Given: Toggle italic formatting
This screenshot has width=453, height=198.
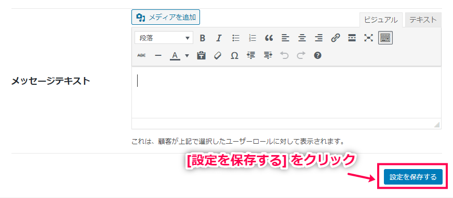Looking at the screenshot, I should (x=219, y=38).
